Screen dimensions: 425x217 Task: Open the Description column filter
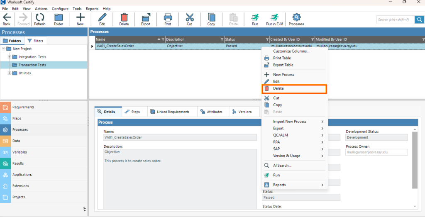click(x=222, y=39)
